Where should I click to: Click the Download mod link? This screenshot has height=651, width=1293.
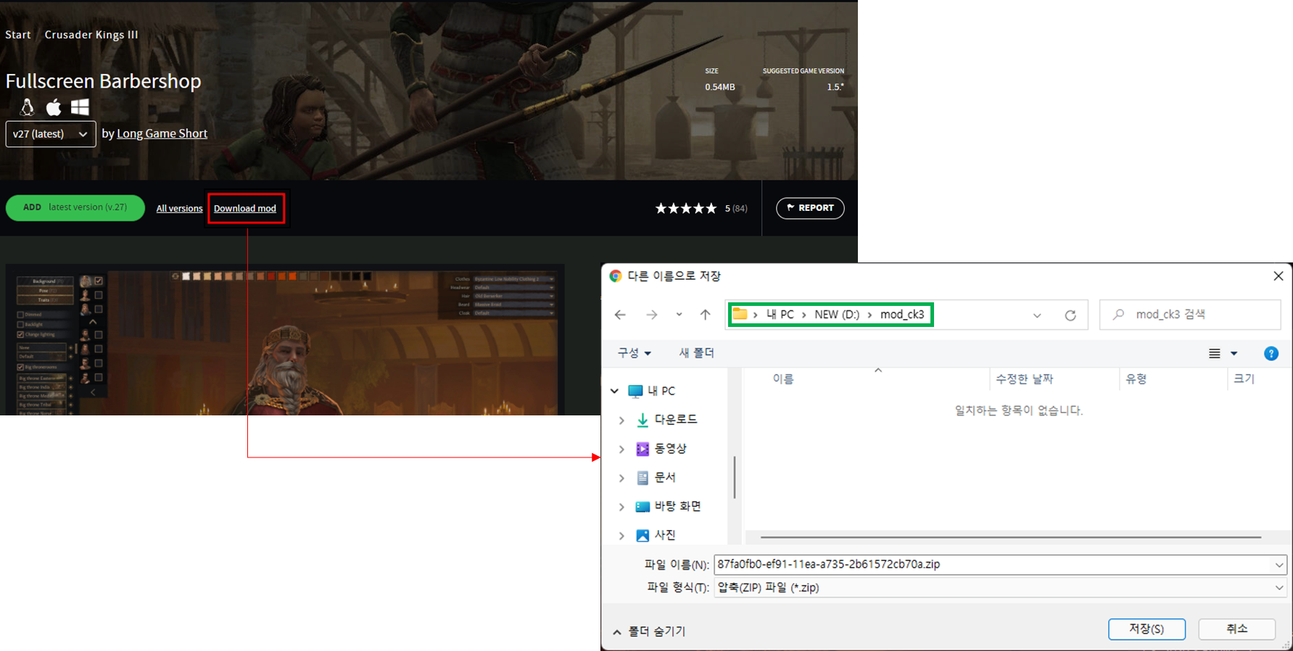point(245,209)
